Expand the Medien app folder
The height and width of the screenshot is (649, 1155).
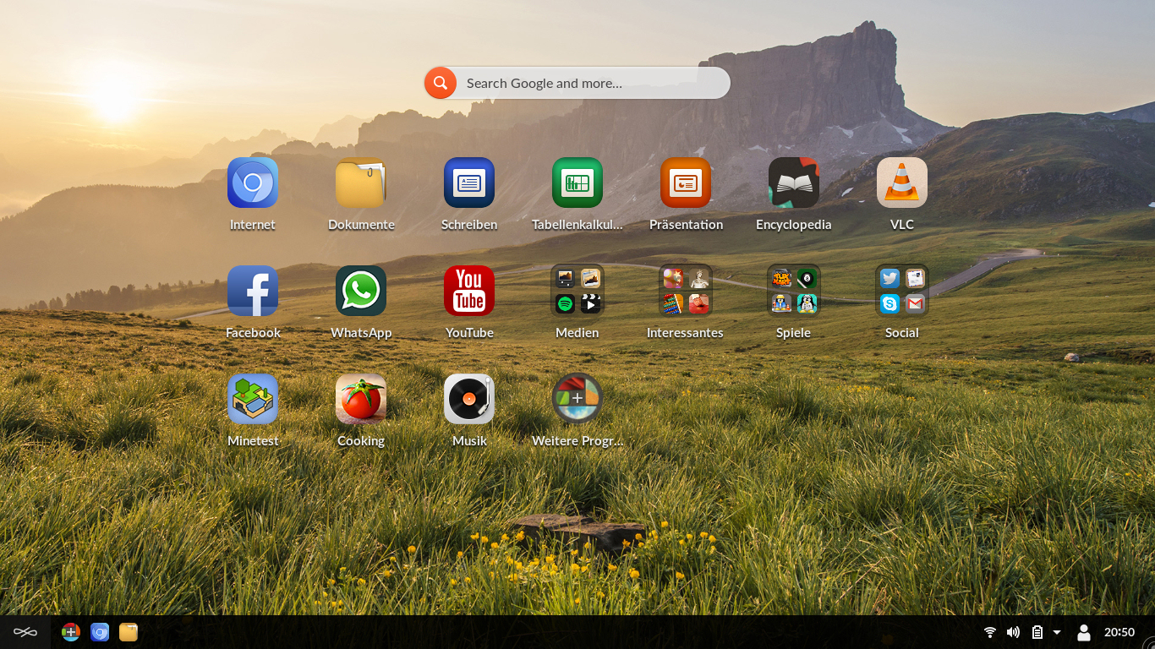pyautogui.click(x=577, y=291)
